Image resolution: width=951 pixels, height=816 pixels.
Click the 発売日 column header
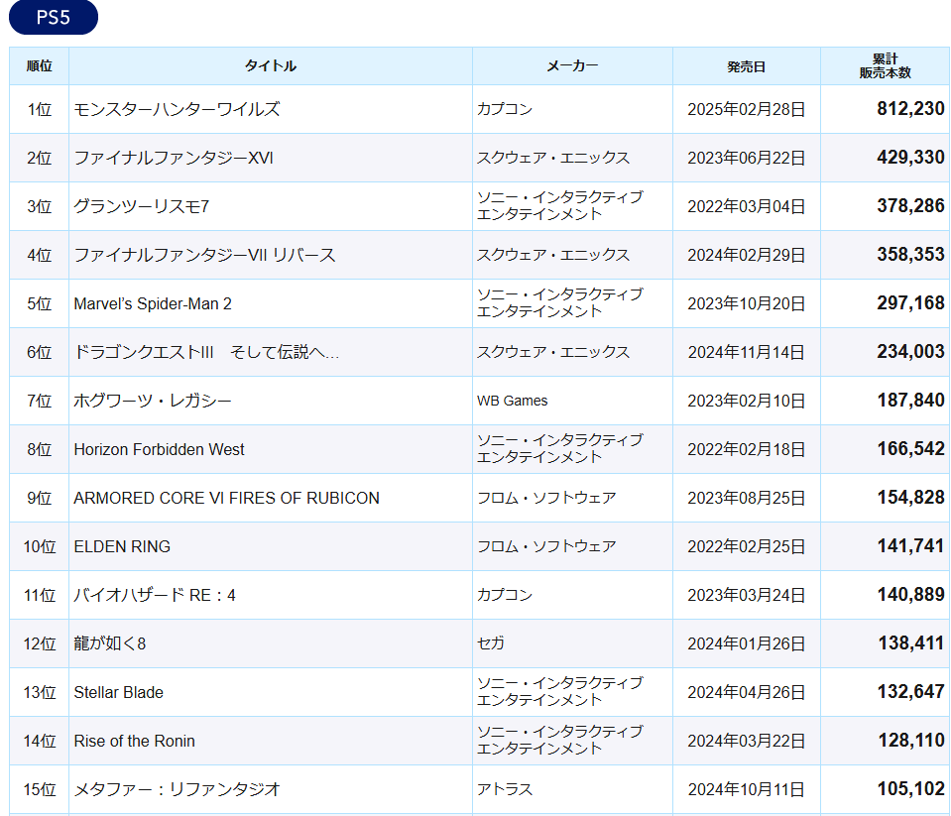[746, 66]
